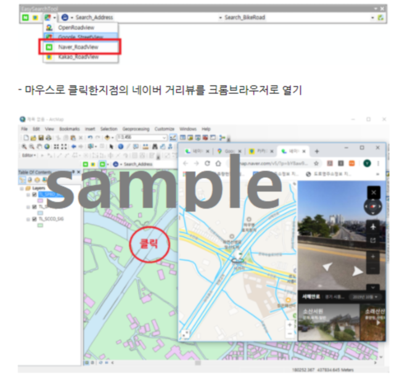
Task: Click the green symbol swatch under TL_SCCO_SIG
Action: [40, 226]
